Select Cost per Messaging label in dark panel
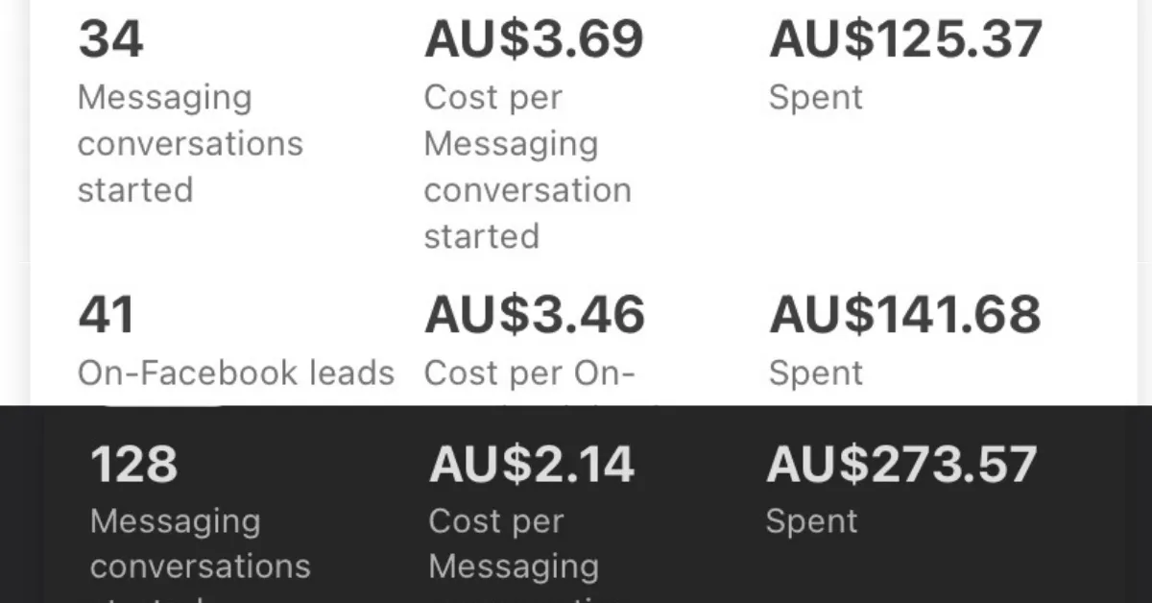Viewport: 1152px width, 603px height. (x=514, y=543)
